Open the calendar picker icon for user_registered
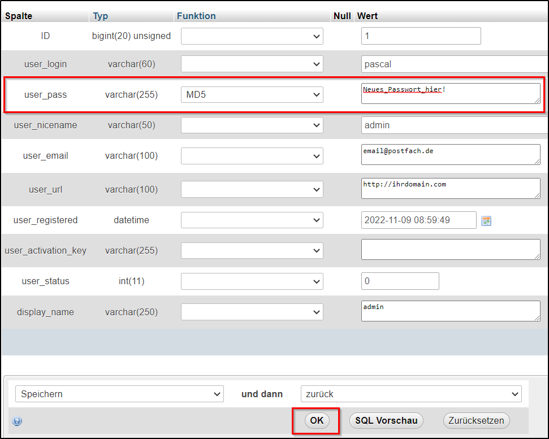The width and height of the screenshot is (549, 439). 486,220
